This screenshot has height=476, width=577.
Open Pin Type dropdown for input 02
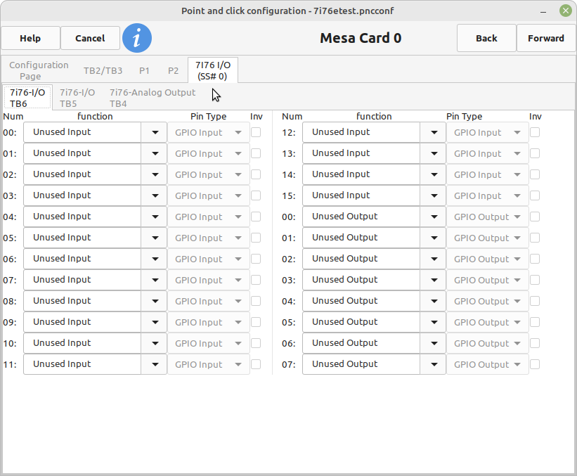click(x=208, y=174)
